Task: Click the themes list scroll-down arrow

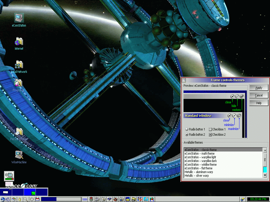Action: (265, 175)
